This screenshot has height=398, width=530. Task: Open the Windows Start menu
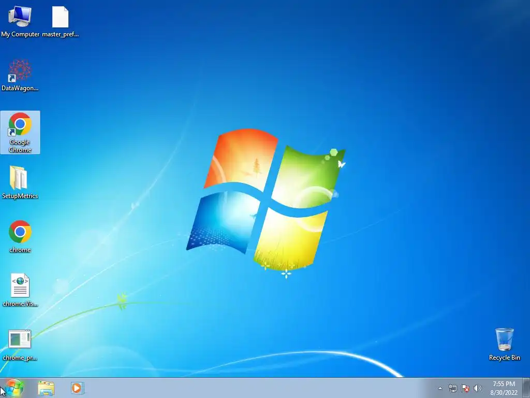pyautogui.click(x=14, y=388)
